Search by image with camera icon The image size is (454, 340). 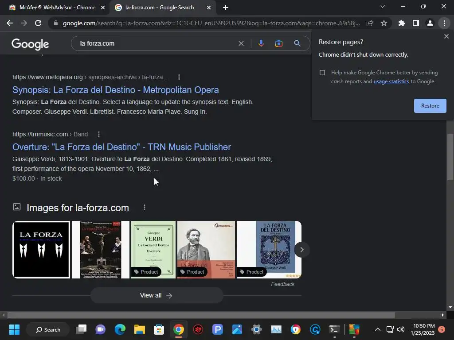click(x=278, y=43)
